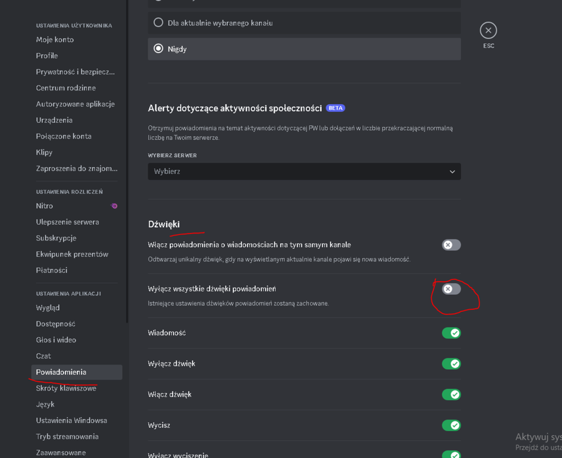Open the "Czat" settings page
This screenshot has width=562, height=458.
[x=44, y=356]
